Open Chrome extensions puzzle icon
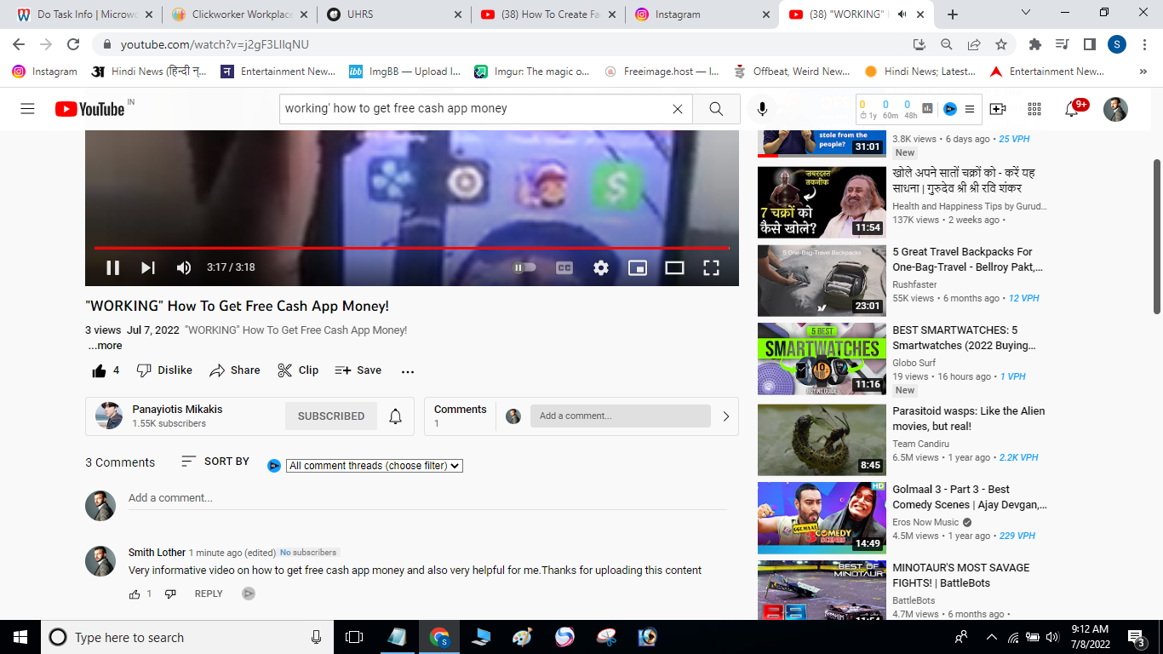This screenshot has height=654, width=1163. [1035, 44]
